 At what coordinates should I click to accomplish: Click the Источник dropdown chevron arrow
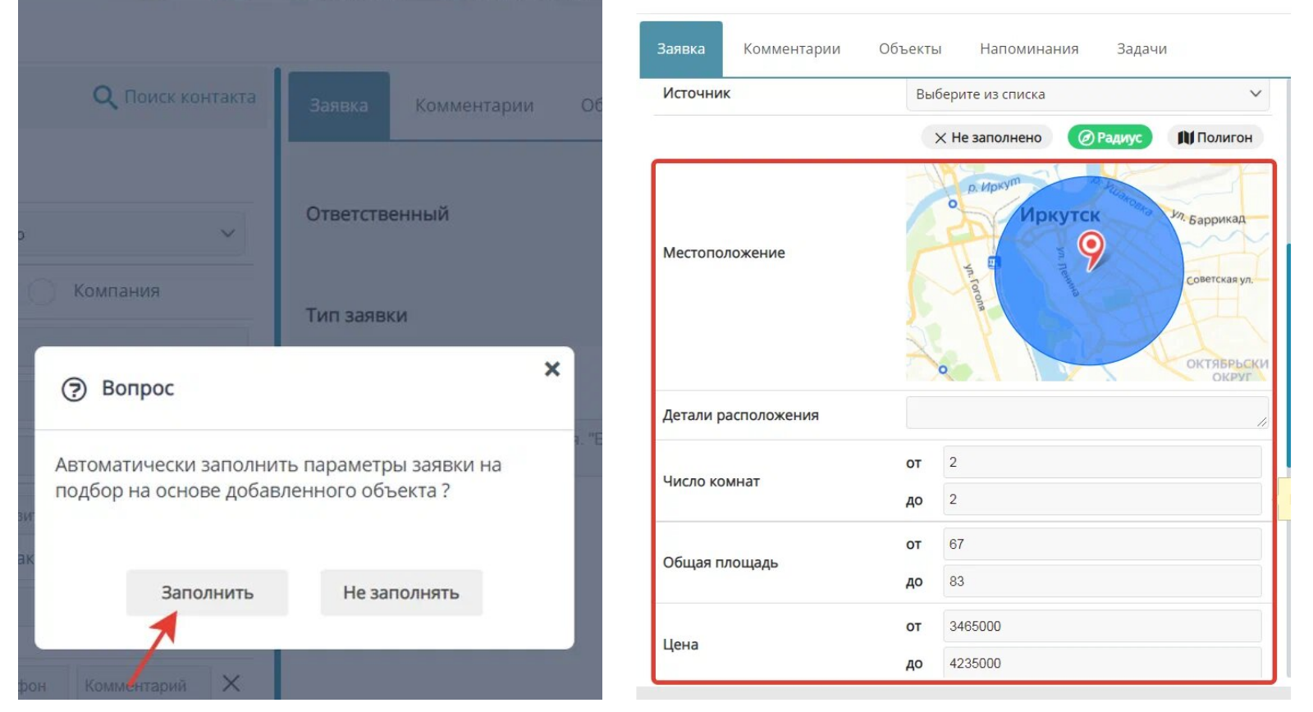pos(1255,94)
